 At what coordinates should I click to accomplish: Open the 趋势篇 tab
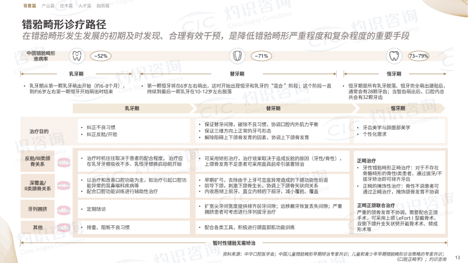(x=103, y=6)
